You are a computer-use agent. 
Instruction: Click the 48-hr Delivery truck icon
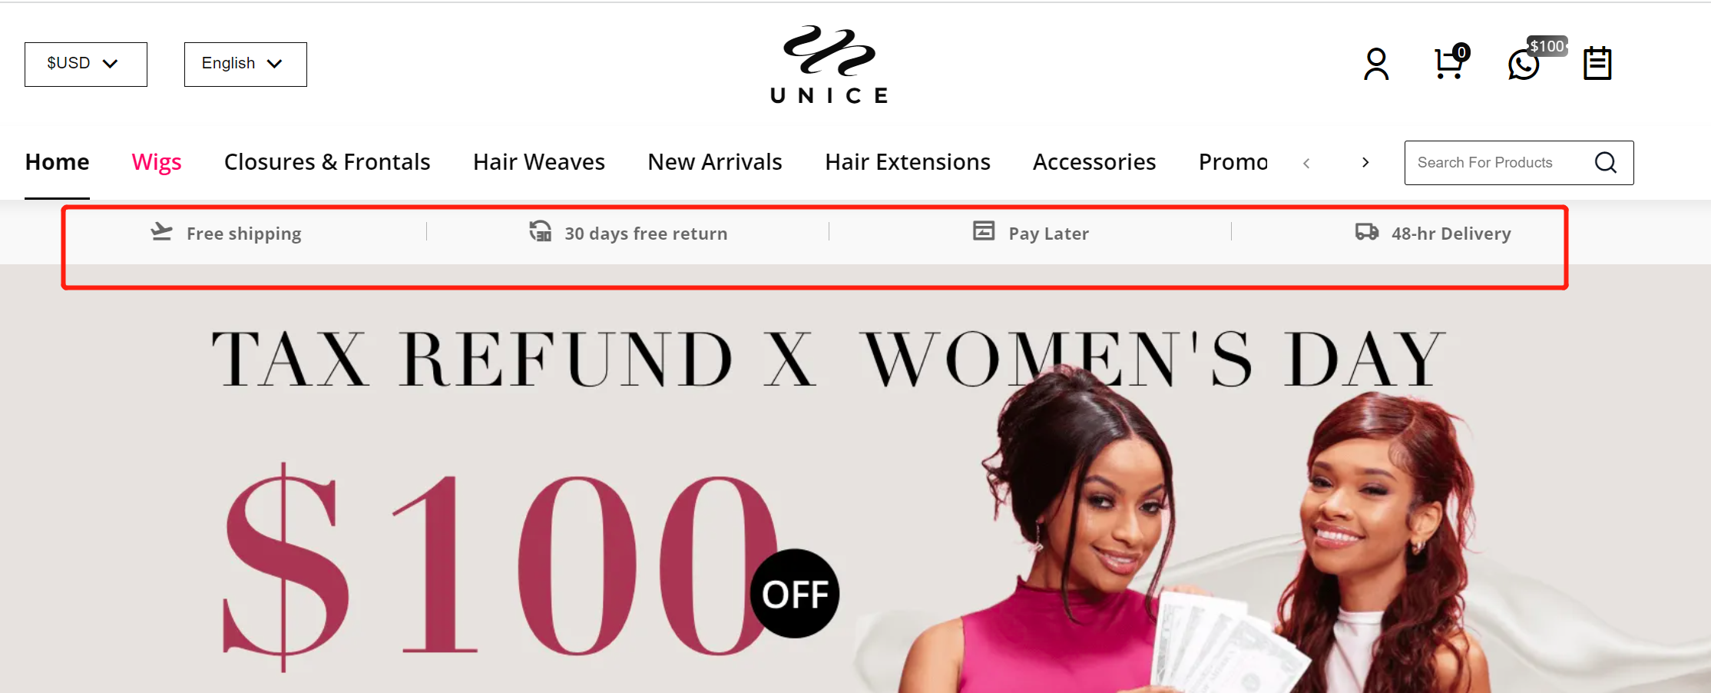pos(1367,231)
